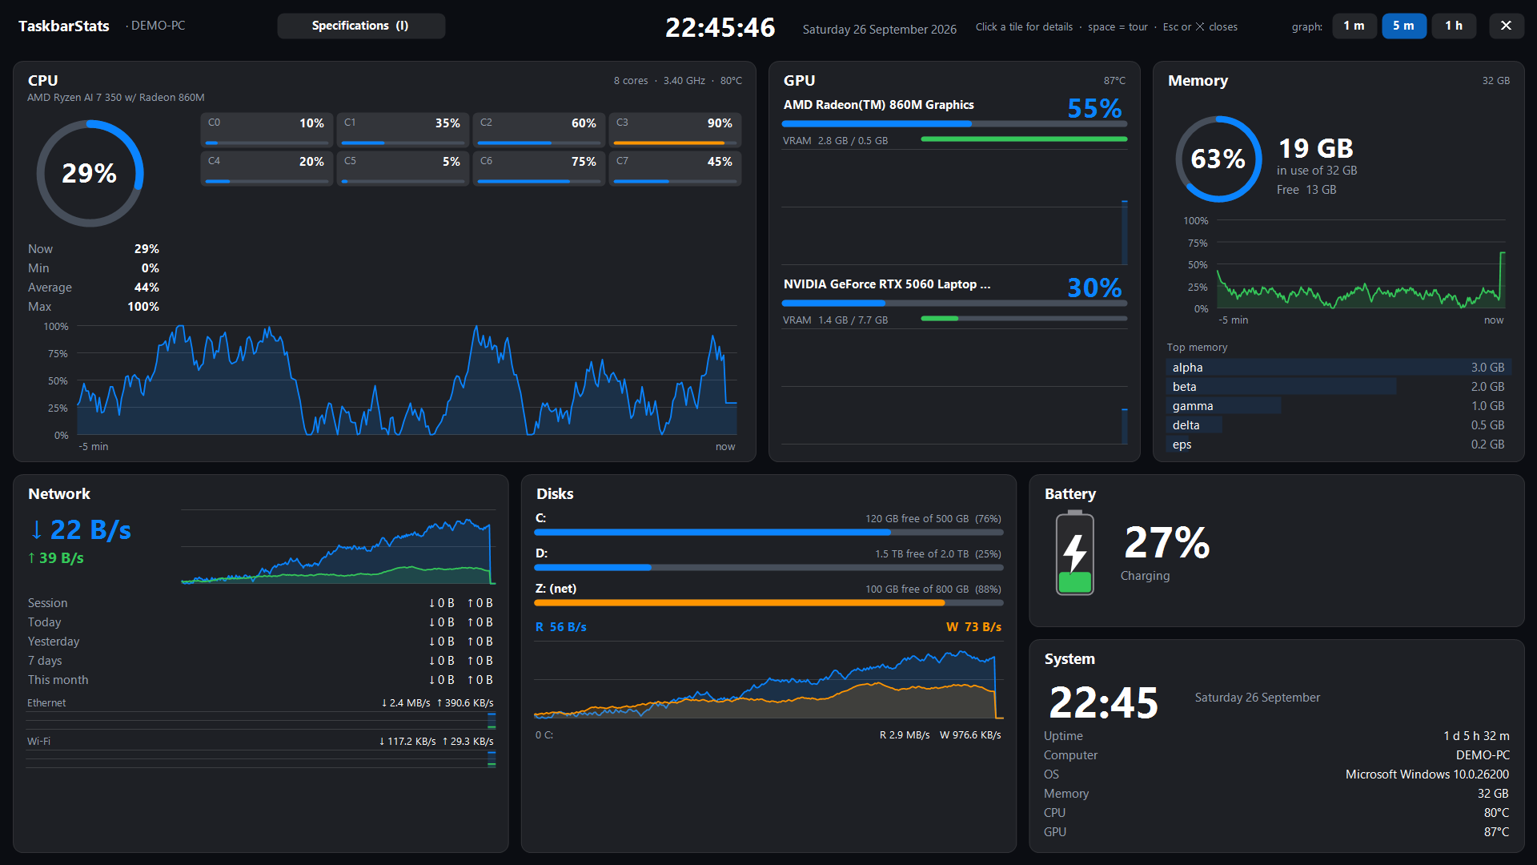Image resolution: width=1537 pixels, height=865 pixels.
Task: Click the 0 C: disk activity row
Action: coord(768,735)
